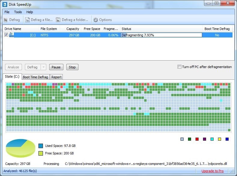The width and height of the screenshot is (237, 176).
Task: Click the 0.06% fragmentation cell
Action: (x=113, y=35)
